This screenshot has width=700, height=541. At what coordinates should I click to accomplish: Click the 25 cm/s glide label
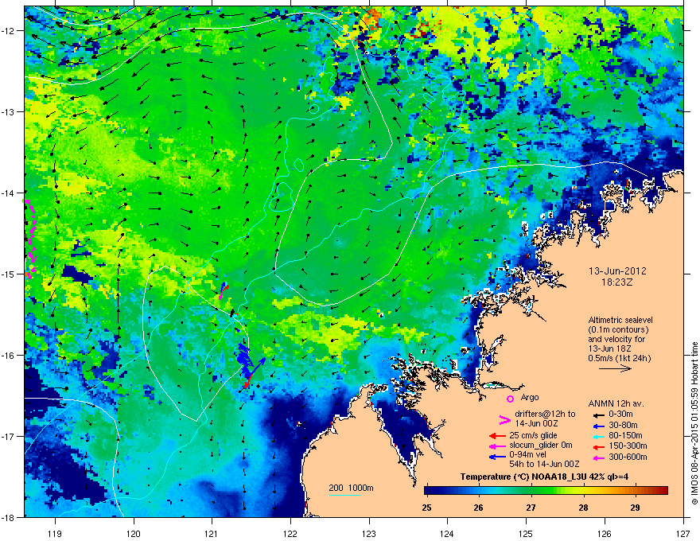(534, 435)
